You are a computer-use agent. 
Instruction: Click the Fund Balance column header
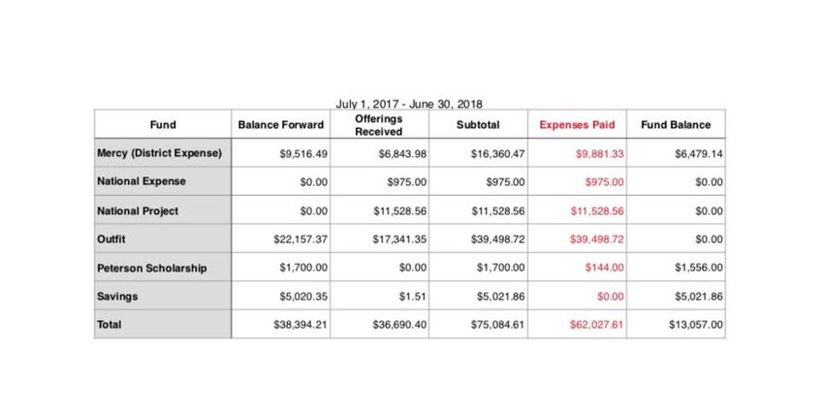(x=676, y=124)
